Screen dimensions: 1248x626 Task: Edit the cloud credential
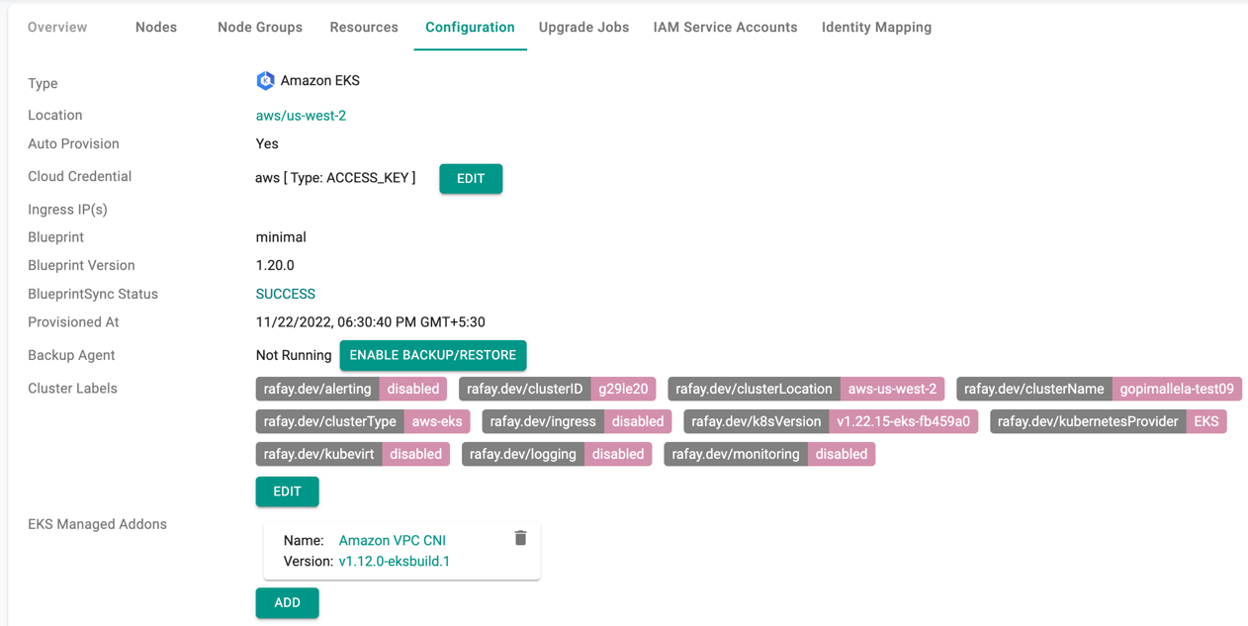click(x=471, y=179)
